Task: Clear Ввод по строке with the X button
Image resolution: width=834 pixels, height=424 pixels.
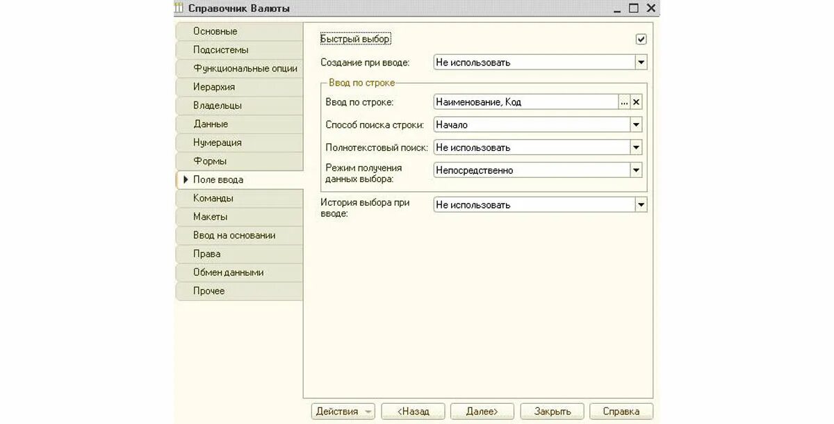Action: pos(636,102)
